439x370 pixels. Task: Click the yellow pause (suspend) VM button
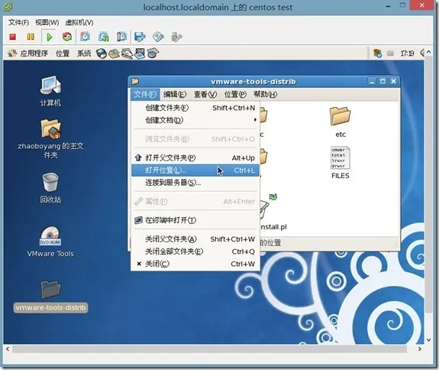[x=31, y=37]
